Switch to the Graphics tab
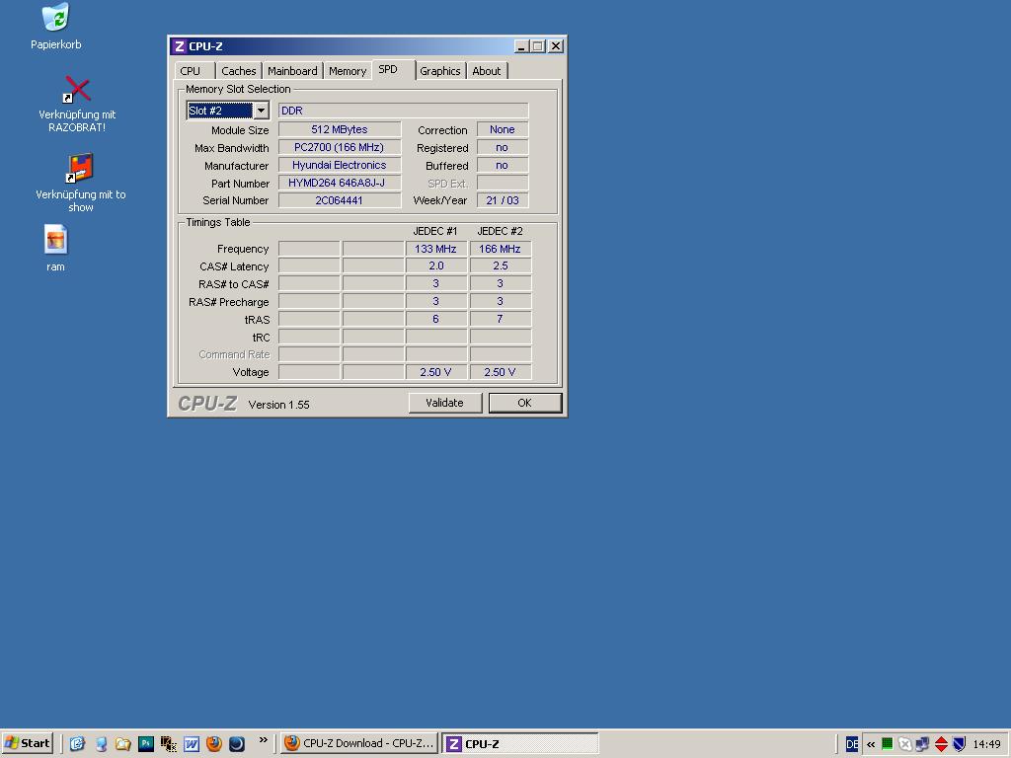 coord(440,71)
